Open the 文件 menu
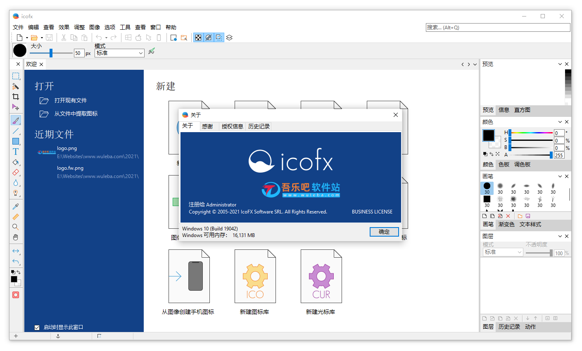The height and width of the screenshot is (351, 582). [x=18, y=27]
